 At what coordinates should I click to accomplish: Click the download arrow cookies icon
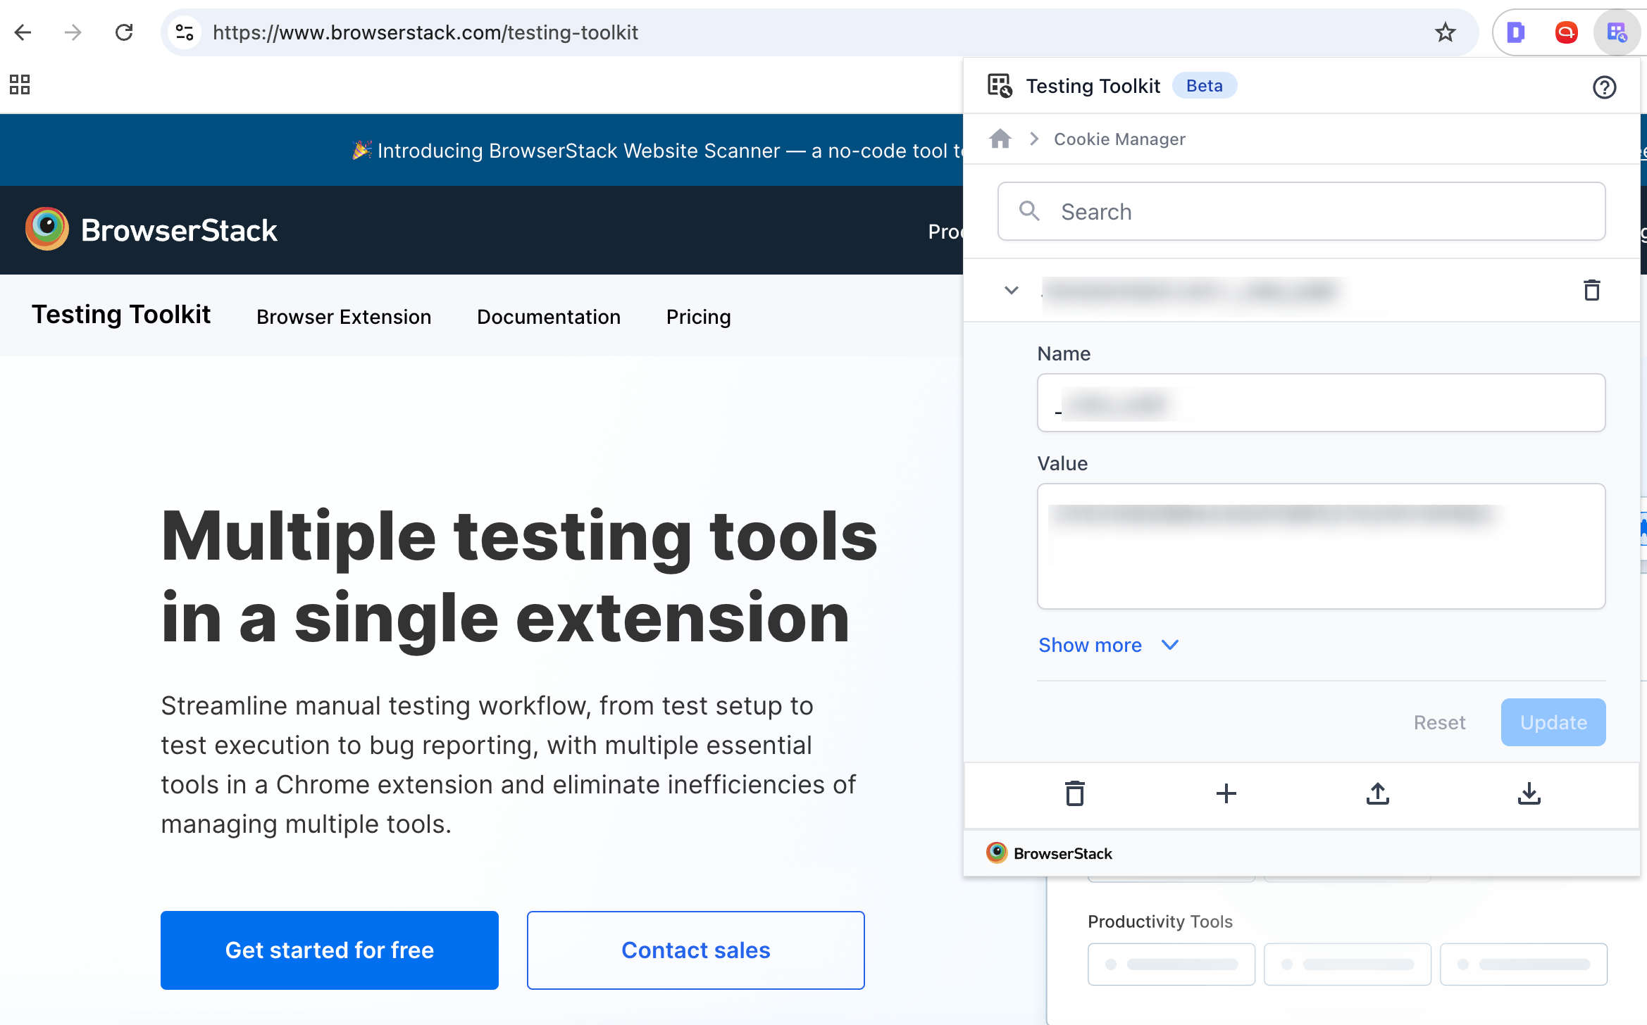pos(1529,793)
